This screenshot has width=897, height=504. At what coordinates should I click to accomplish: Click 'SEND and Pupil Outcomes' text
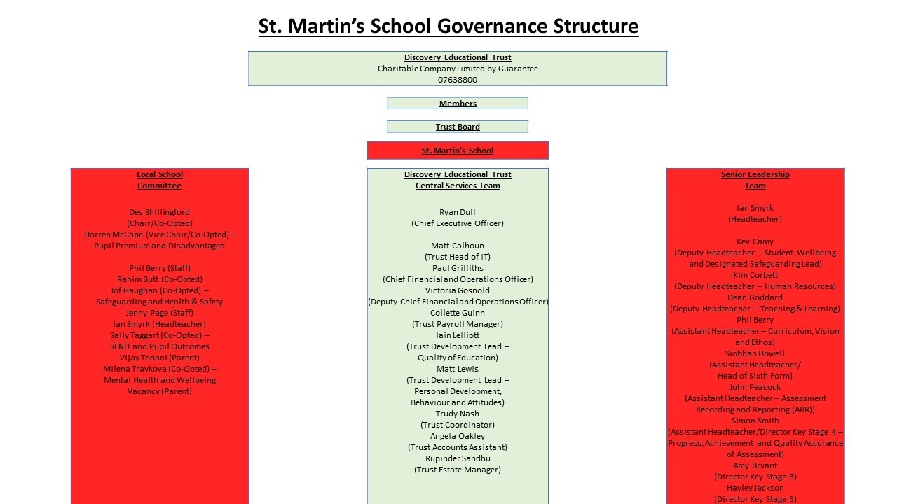tap(160, 346)
